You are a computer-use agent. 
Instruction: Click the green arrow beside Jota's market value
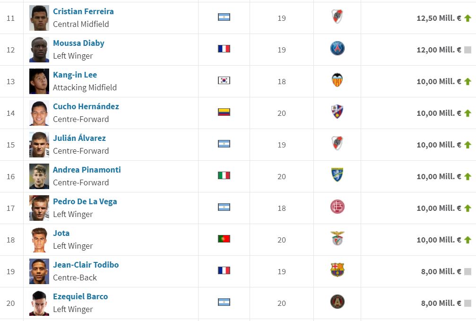pyautogui.click(x=467, y=240)
